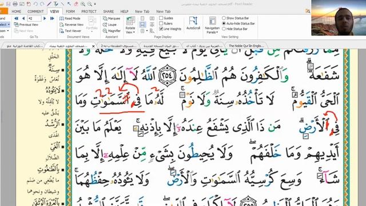Click the zoom out magnifier icon
This screenshot has height=206, width=366.
89,4
